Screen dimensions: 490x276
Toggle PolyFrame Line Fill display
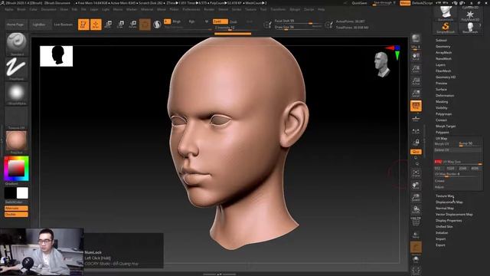tap(416, 222)
